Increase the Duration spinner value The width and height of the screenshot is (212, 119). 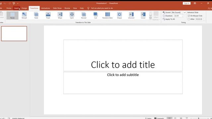(183, 15)
